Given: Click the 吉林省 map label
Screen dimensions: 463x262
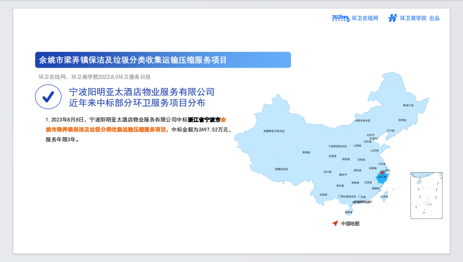Looking at the screenshot, I should (x=402, y=120).
